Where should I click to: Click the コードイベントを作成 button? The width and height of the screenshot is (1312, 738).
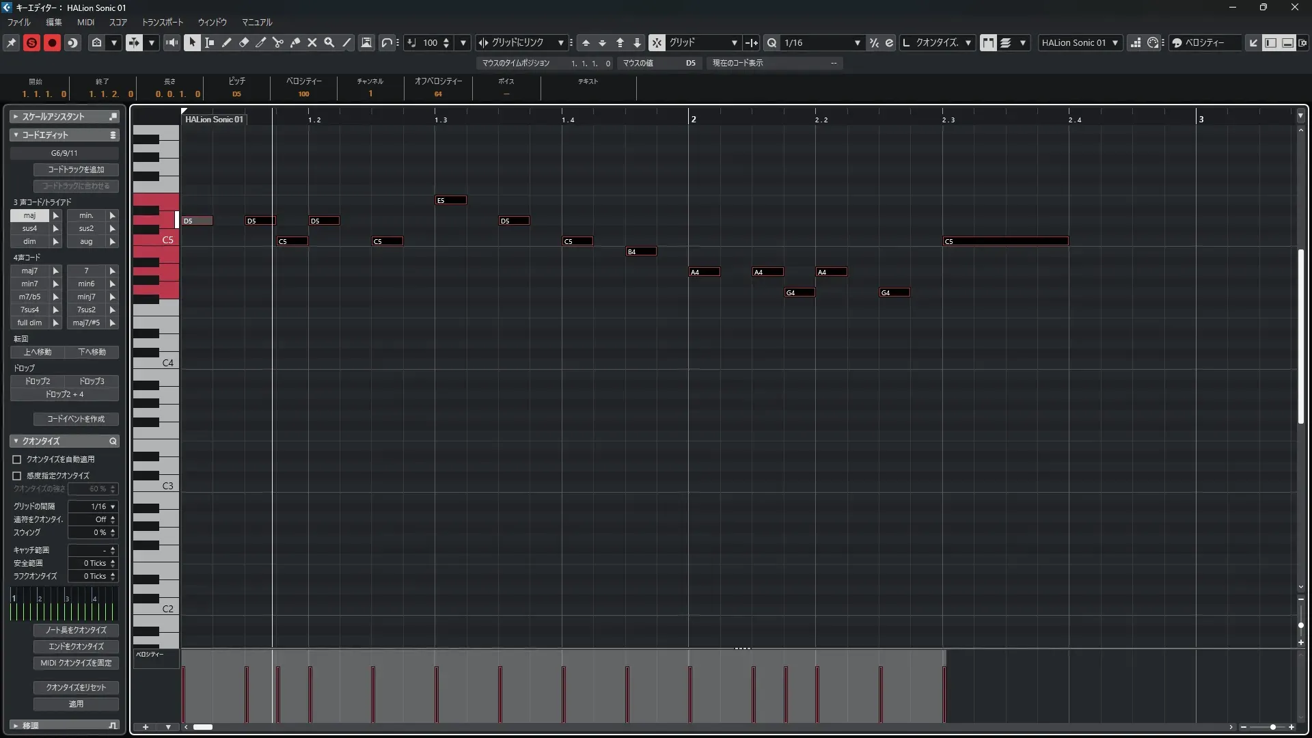(x=76, y=419)
